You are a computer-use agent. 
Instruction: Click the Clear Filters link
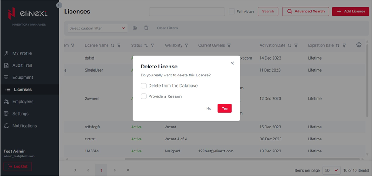tap(167, 28)
